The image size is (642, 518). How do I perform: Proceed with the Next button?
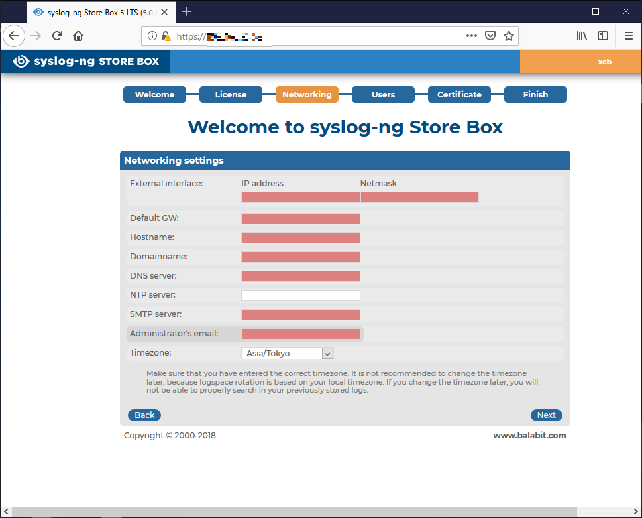pos(546,415)
